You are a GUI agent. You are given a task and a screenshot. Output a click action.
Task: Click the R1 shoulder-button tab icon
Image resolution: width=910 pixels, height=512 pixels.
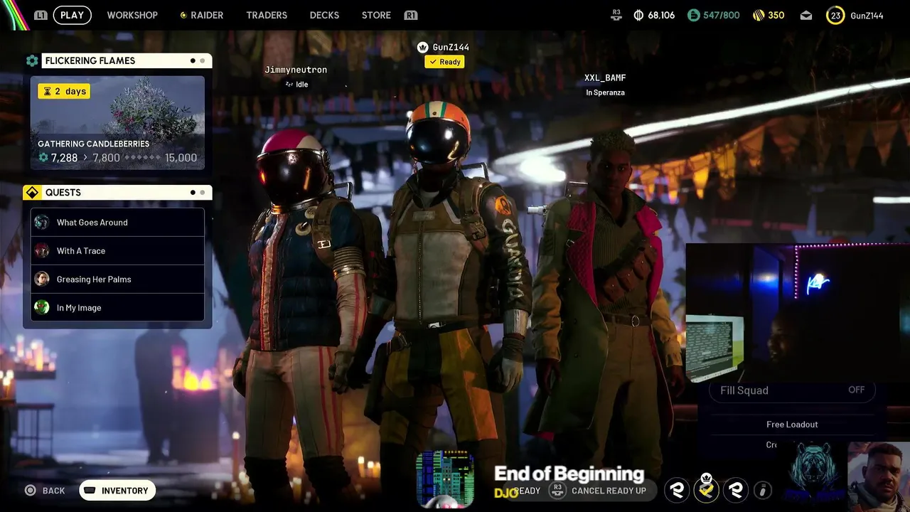[410, 15]
